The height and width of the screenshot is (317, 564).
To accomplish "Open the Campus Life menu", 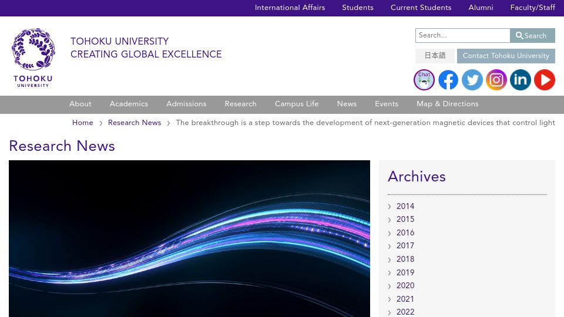I will tap(297, 104).
